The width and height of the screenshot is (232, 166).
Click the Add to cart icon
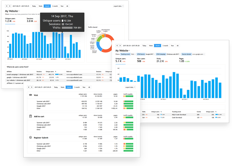pyautogui.click(x=30, y=116)
